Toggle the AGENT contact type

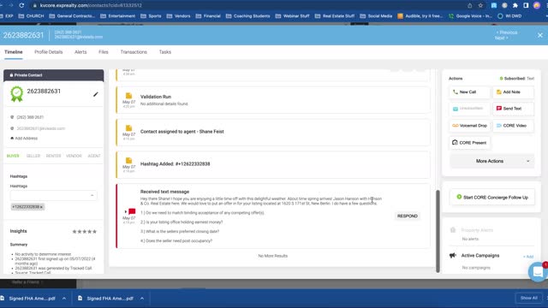[x=94, y=156]
